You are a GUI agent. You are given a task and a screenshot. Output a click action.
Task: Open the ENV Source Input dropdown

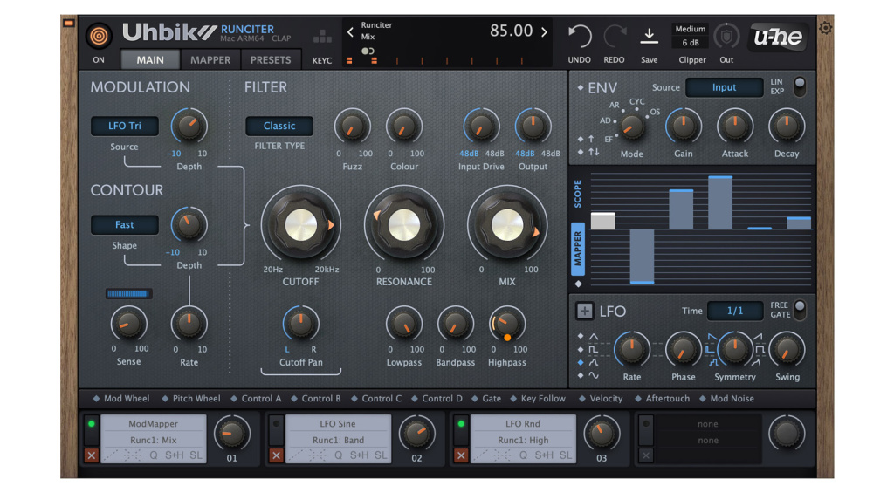pos(724,87)
